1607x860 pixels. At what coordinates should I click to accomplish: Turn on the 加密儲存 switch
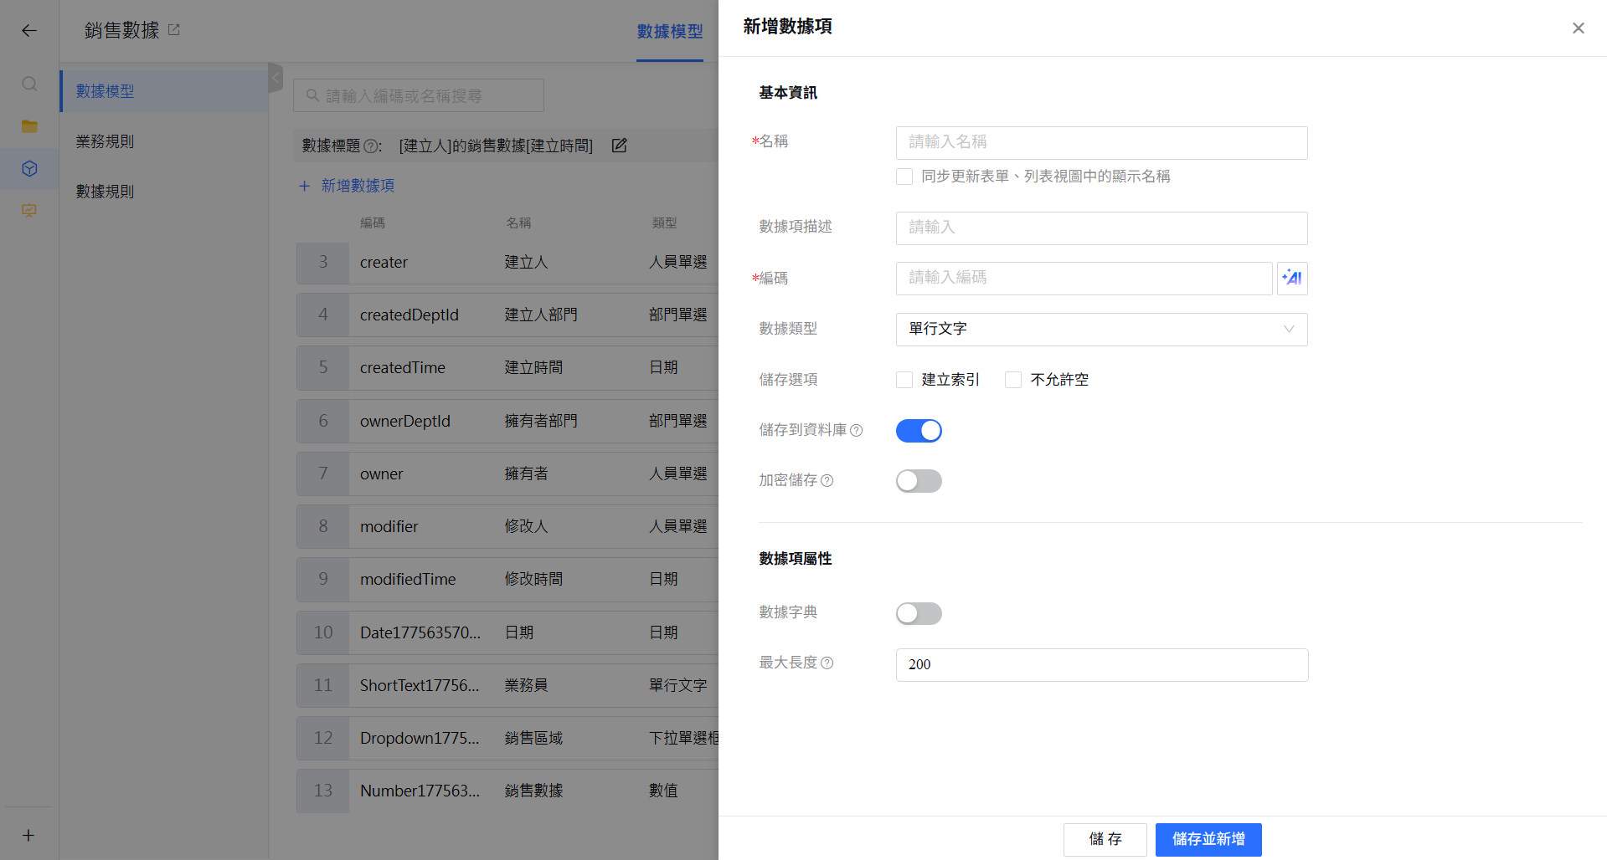(919, 481)
